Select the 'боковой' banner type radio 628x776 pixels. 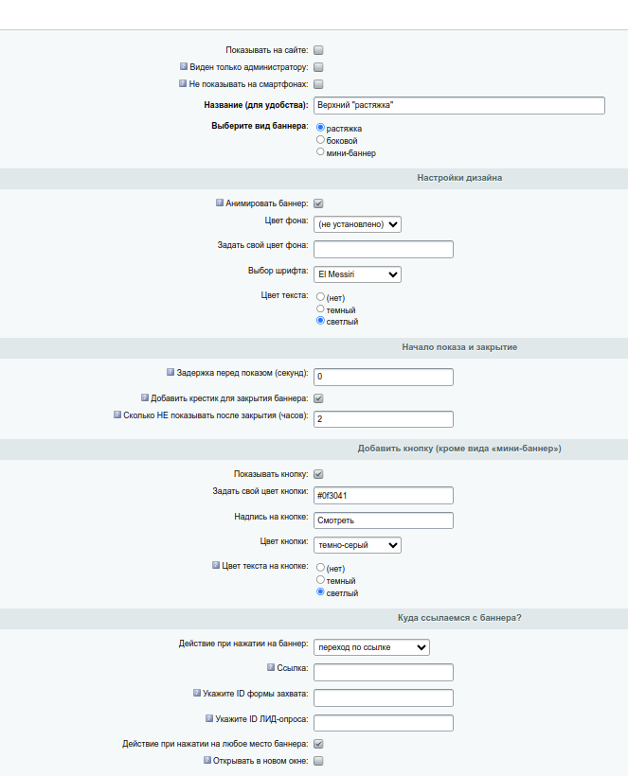320,140
